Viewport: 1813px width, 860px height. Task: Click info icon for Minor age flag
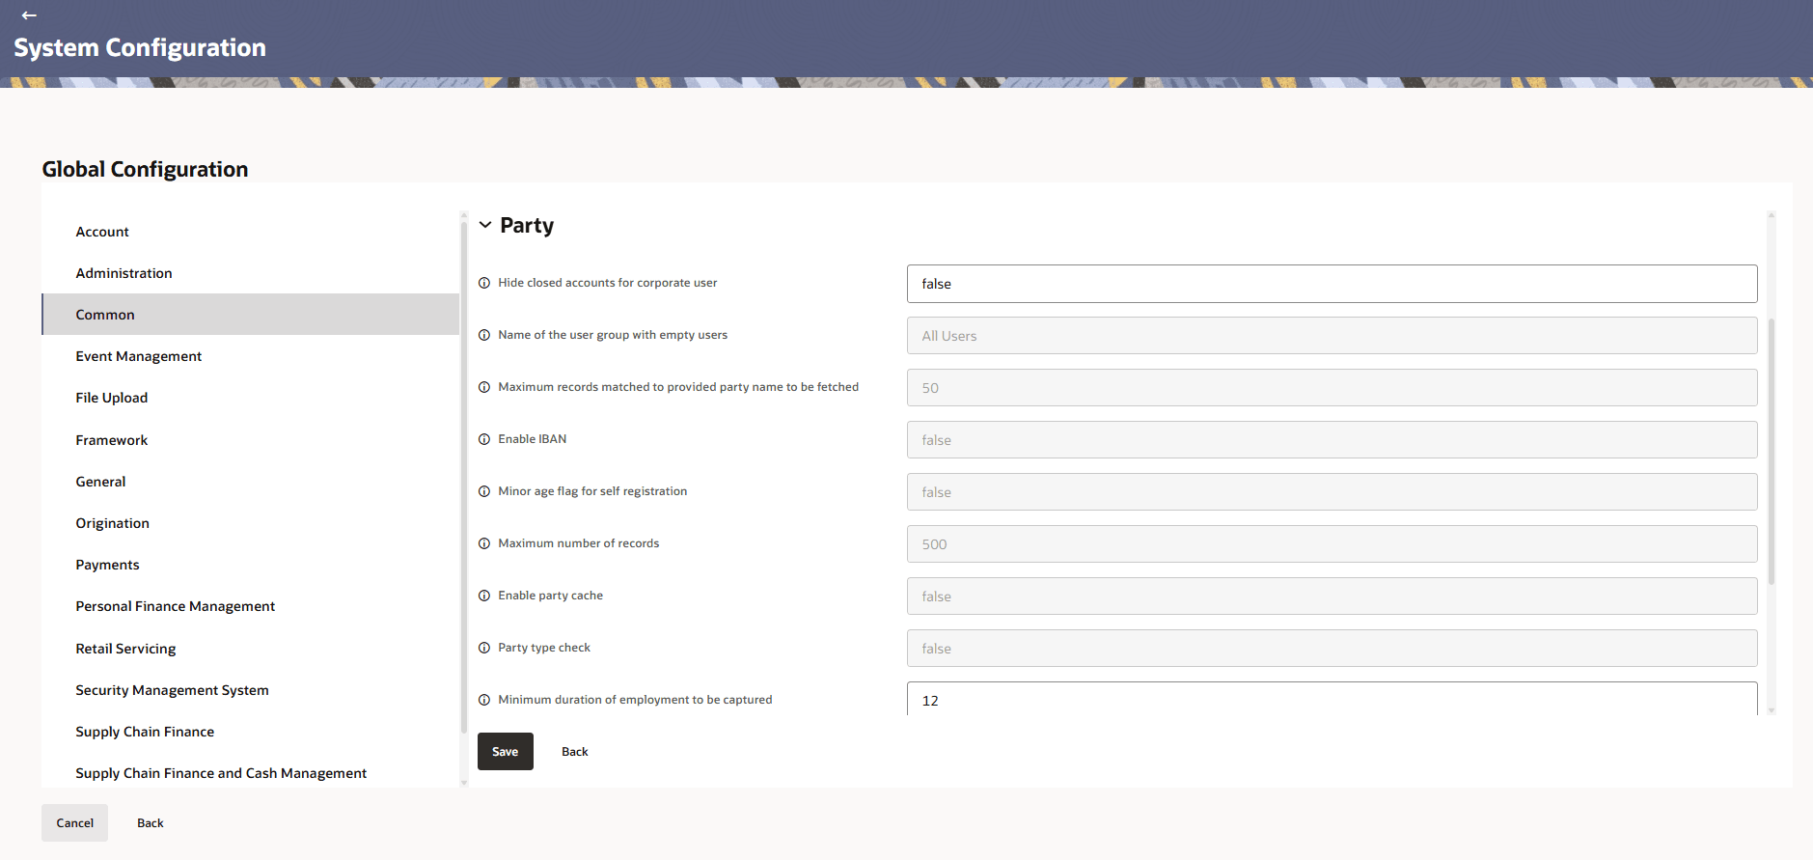tap(484, 491)
